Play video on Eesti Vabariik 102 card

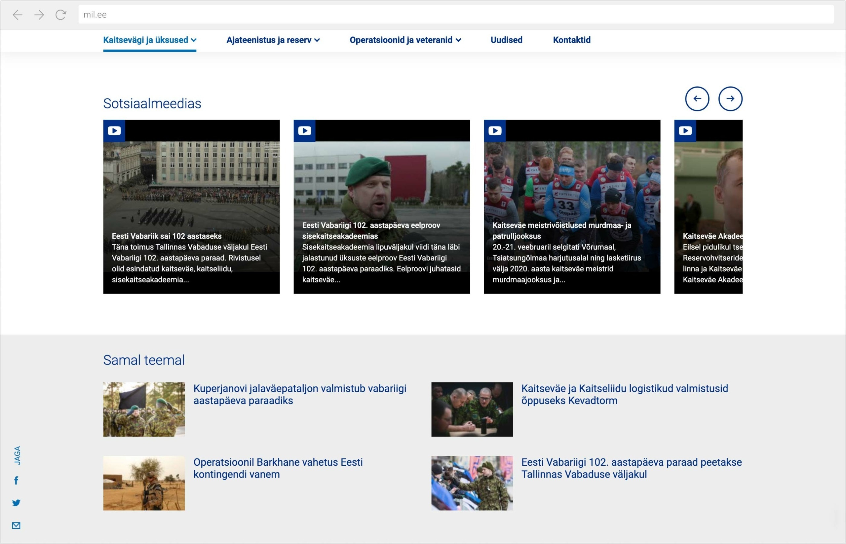(x=114, y=131)
